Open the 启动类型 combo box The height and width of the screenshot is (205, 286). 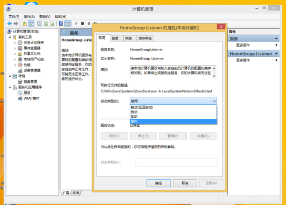tap(174, 101)
